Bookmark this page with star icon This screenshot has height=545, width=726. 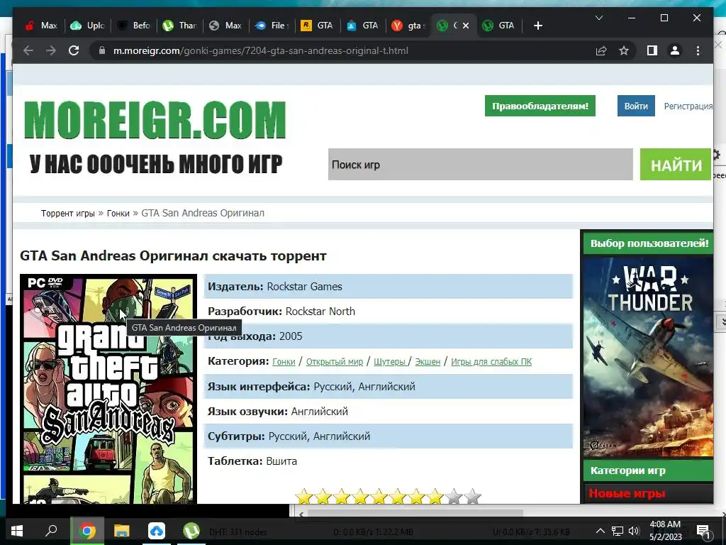coord(624,50)
